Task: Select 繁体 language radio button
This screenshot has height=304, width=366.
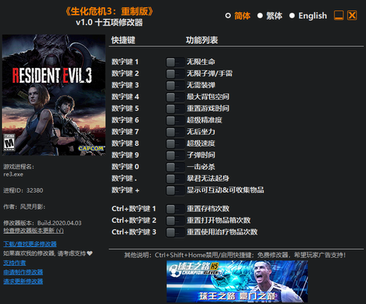Action: 260,16
